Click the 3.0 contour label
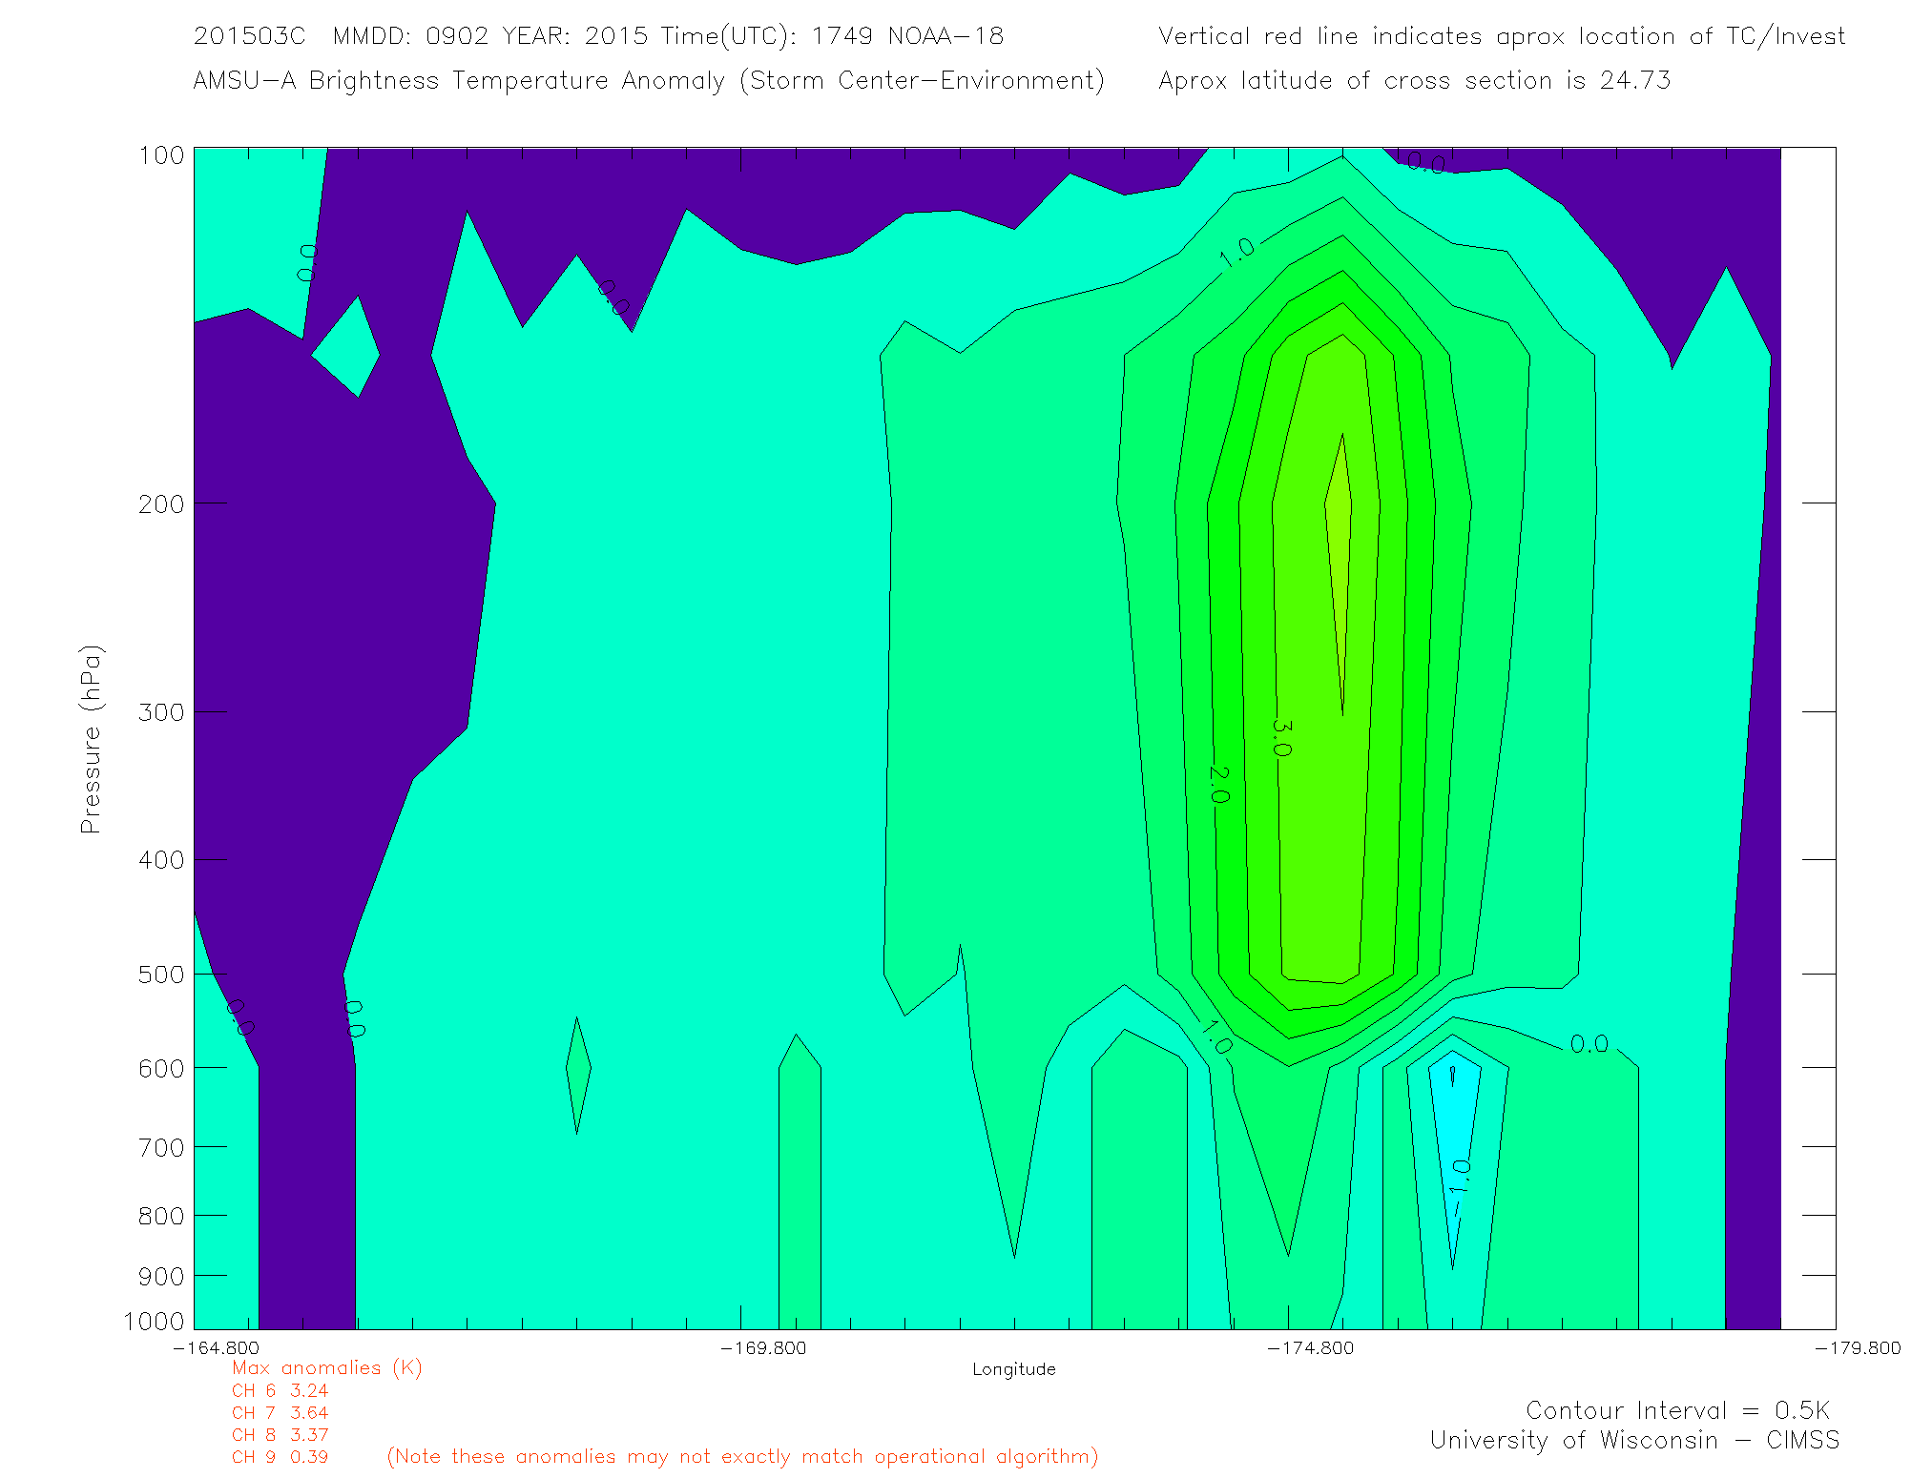Viewport: 1932px width, 1478px height. (1281, 738)
